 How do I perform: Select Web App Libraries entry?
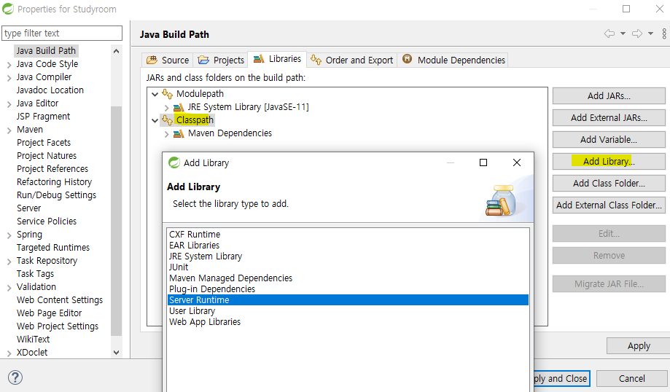click(x=348, y=322)
